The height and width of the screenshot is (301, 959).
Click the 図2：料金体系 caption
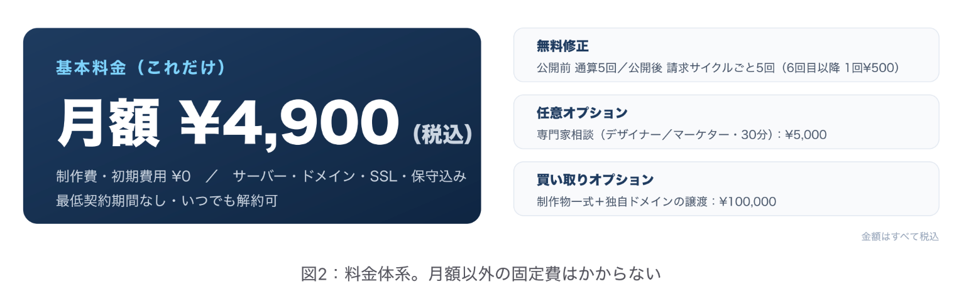click(x=481, y=274)
